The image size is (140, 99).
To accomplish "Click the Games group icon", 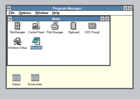I will pos(16,78).
